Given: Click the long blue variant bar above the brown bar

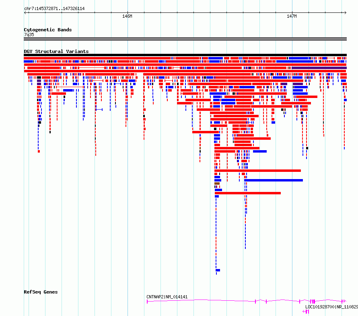Looking at the screenshot, I should click(274, 180).
